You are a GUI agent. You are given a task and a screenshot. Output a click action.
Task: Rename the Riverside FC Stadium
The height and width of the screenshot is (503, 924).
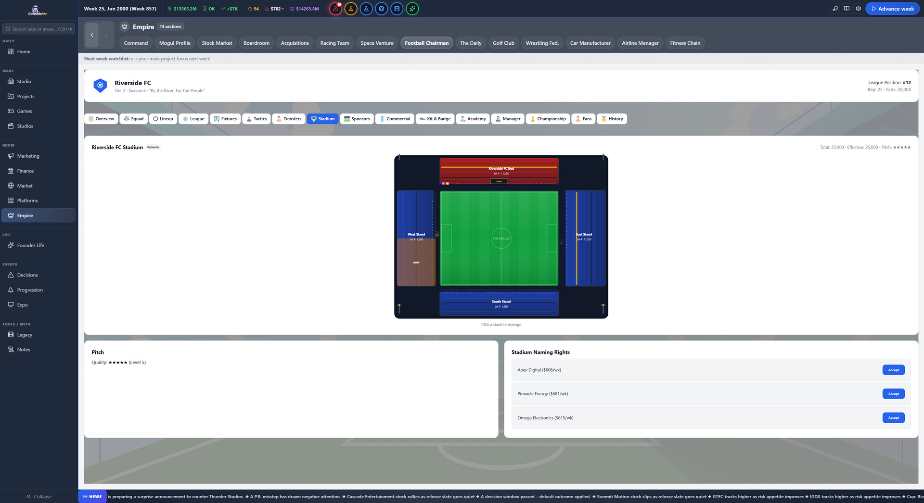coord(153,147)
